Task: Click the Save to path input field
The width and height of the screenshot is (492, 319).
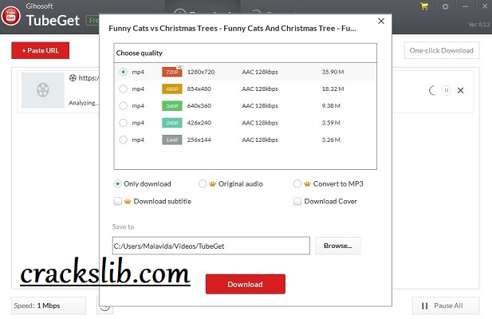Action: [x=211, y=246]
